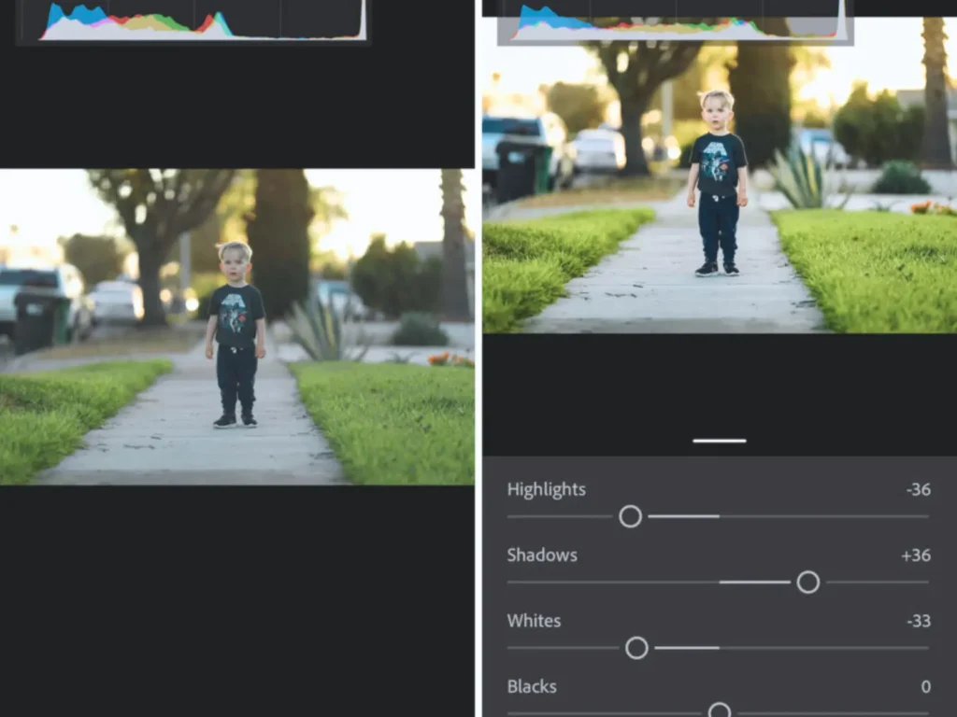
Task: Tap the histogram above the left photo
Action: click(x=193, y=21)
